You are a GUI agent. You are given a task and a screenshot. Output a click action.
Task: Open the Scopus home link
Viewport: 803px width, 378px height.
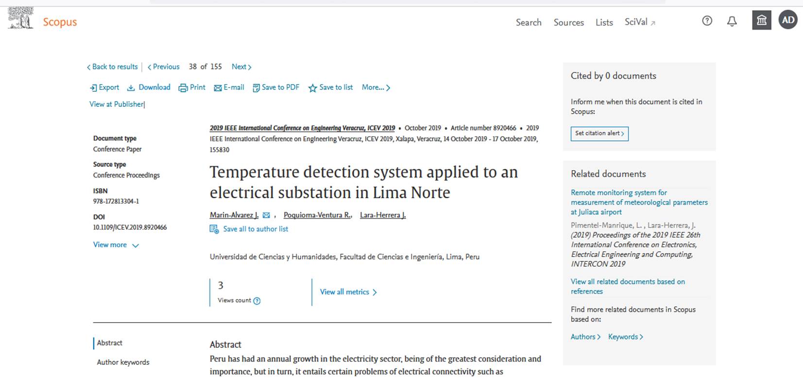coord(60,22)
